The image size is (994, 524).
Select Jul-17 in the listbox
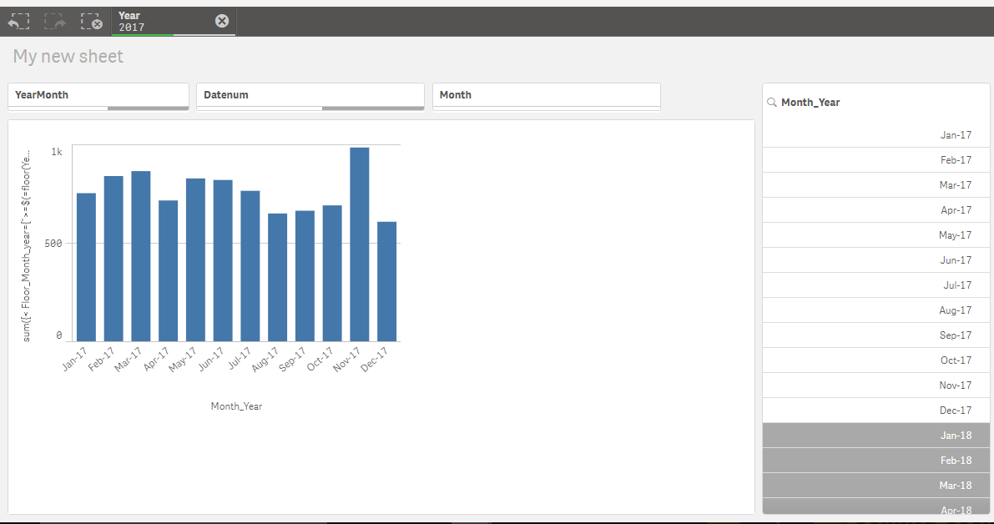coord(875,285)
